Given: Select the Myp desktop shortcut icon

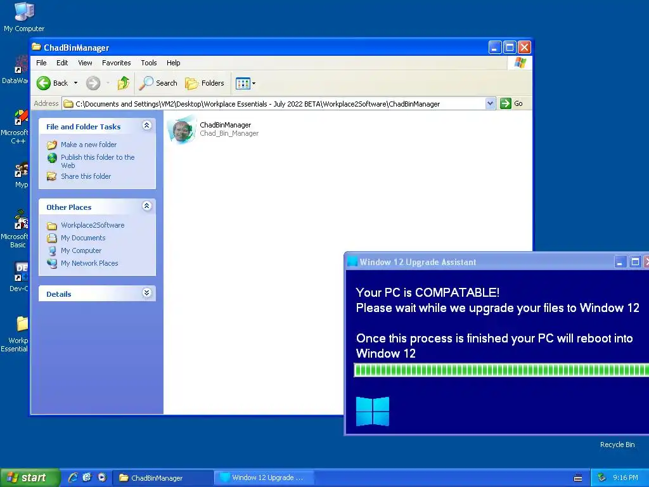Looking at the screenshot, I should pos(22,170).
